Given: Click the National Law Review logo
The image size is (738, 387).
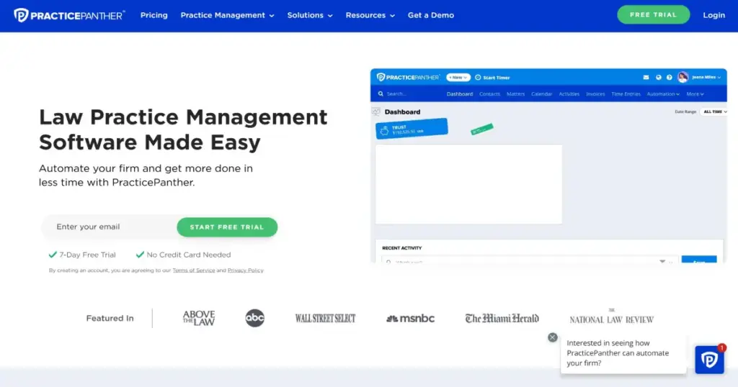Looking at the screenshot, I should pyautogui.click(x=611, y=317).
